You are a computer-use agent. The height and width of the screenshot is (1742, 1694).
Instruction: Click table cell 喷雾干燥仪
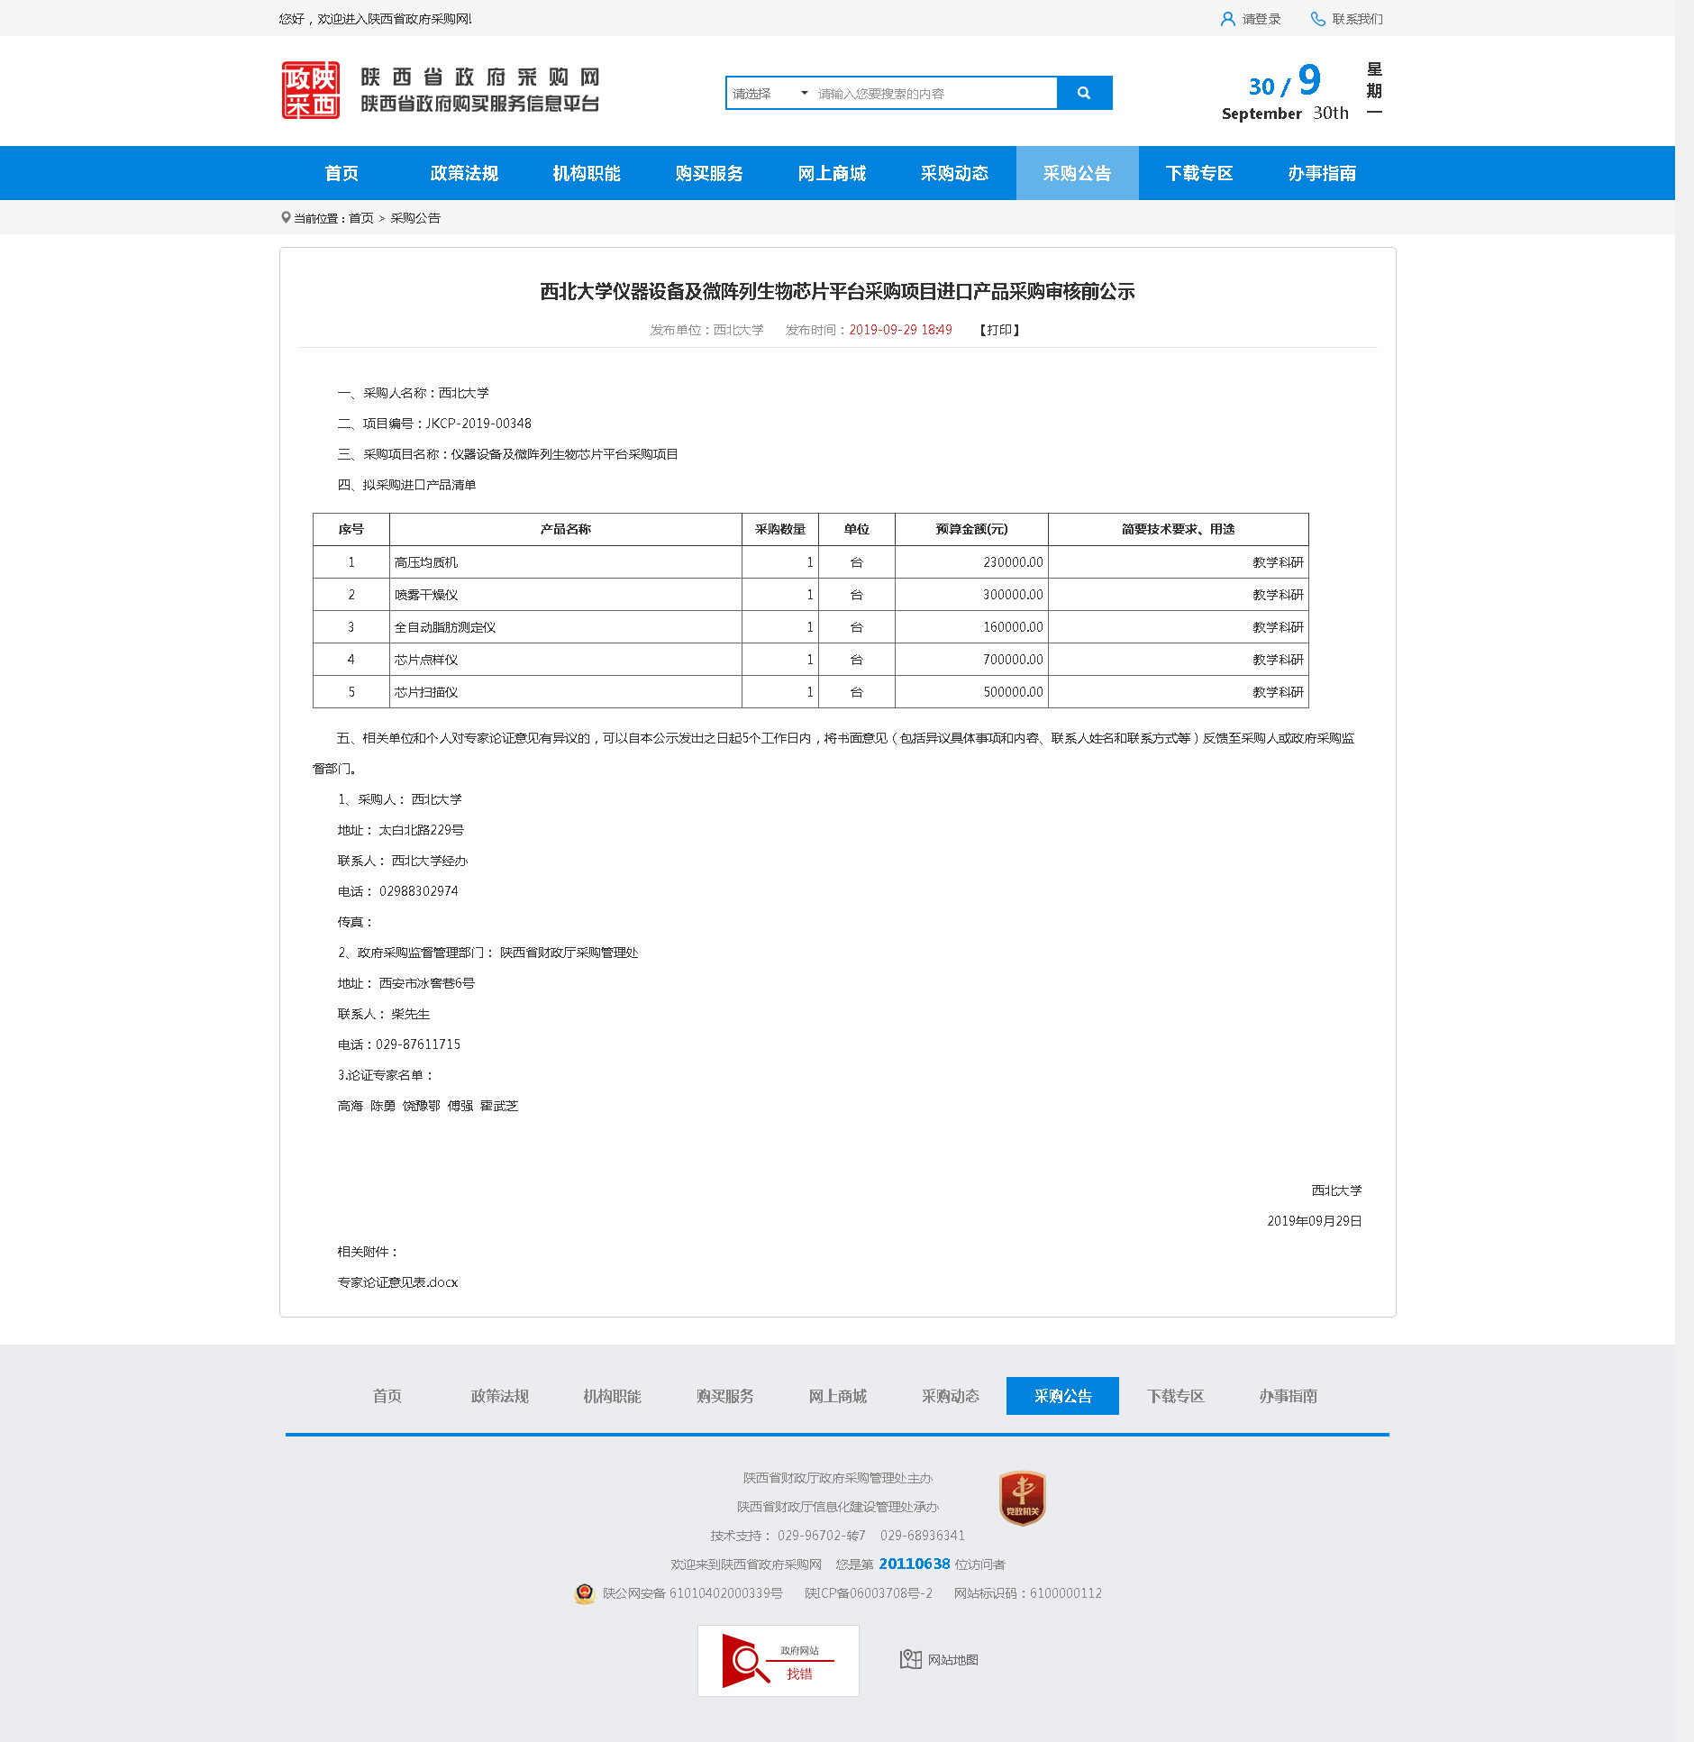pyautogui.click(x=566, y=595)
